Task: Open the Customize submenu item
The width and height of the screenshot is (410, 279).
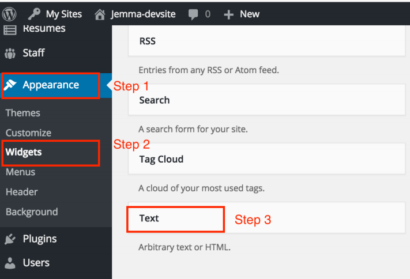Action: click(x=28, y=133)
